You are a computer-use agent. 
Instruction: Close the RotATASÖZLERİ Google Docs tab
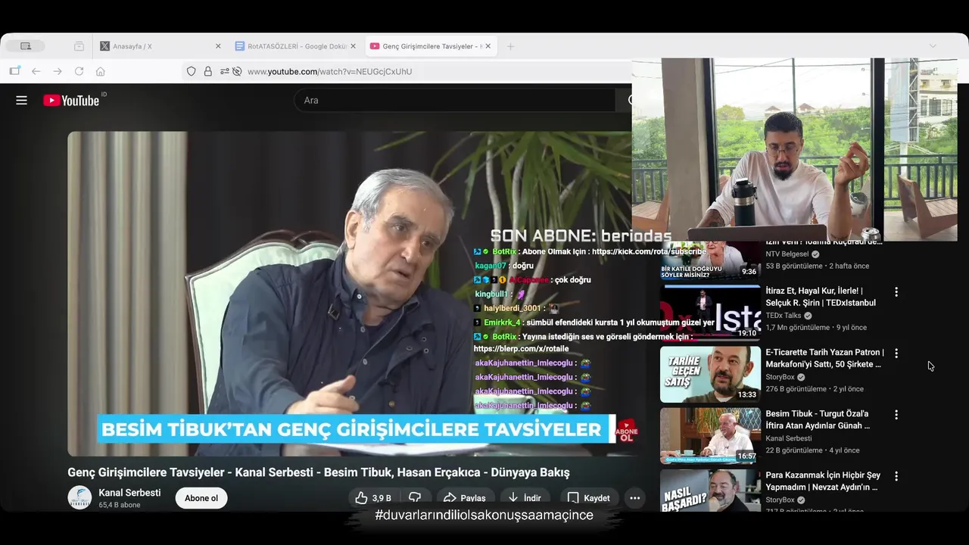pos(353,46)
